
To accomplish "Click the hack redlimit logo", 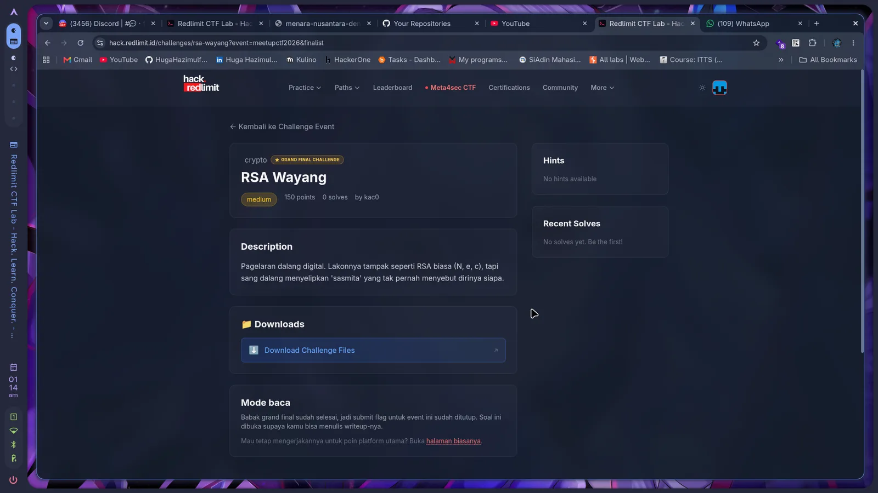I will pos(201,83).
